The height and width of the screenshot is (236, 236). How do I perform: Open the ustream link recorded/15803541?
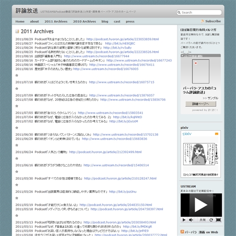(110, 113)
